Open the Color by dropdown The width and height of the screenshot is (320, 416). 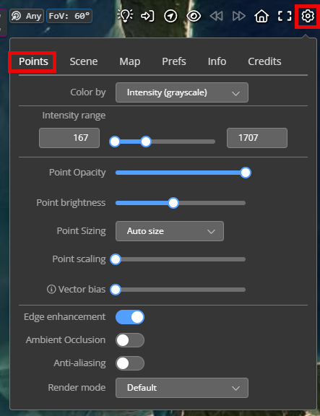[x=182, y=92]
